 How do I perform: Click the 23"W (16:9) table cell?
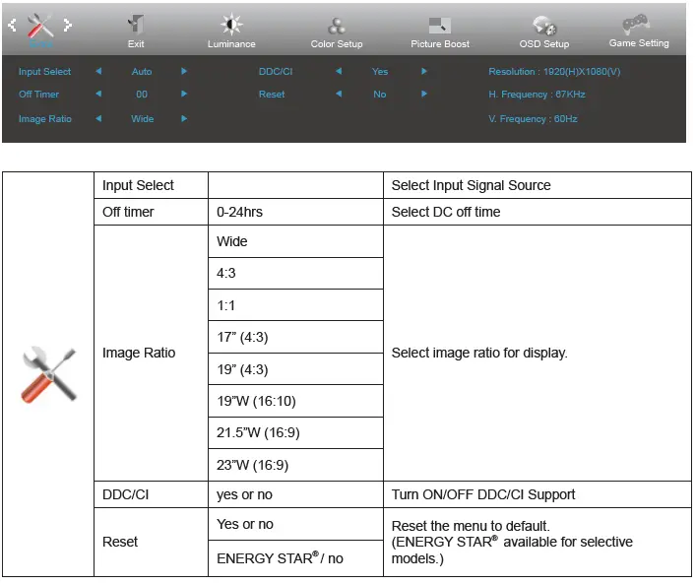coord(295,465)
